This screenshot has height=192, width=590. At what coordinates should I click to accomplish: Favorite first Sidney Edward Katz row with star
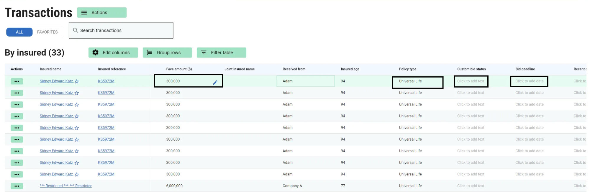pyautogui.click(x=77, y=81)
